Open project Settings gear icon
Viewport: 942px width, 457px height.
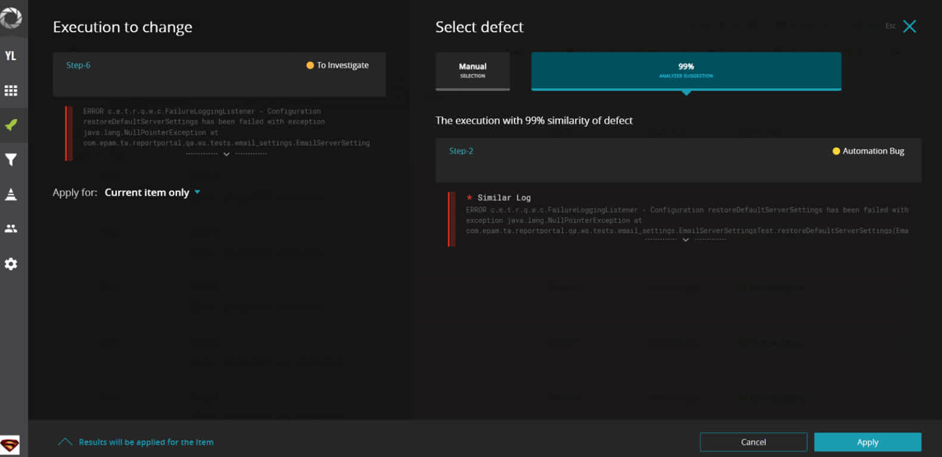[x=11, y=264]
